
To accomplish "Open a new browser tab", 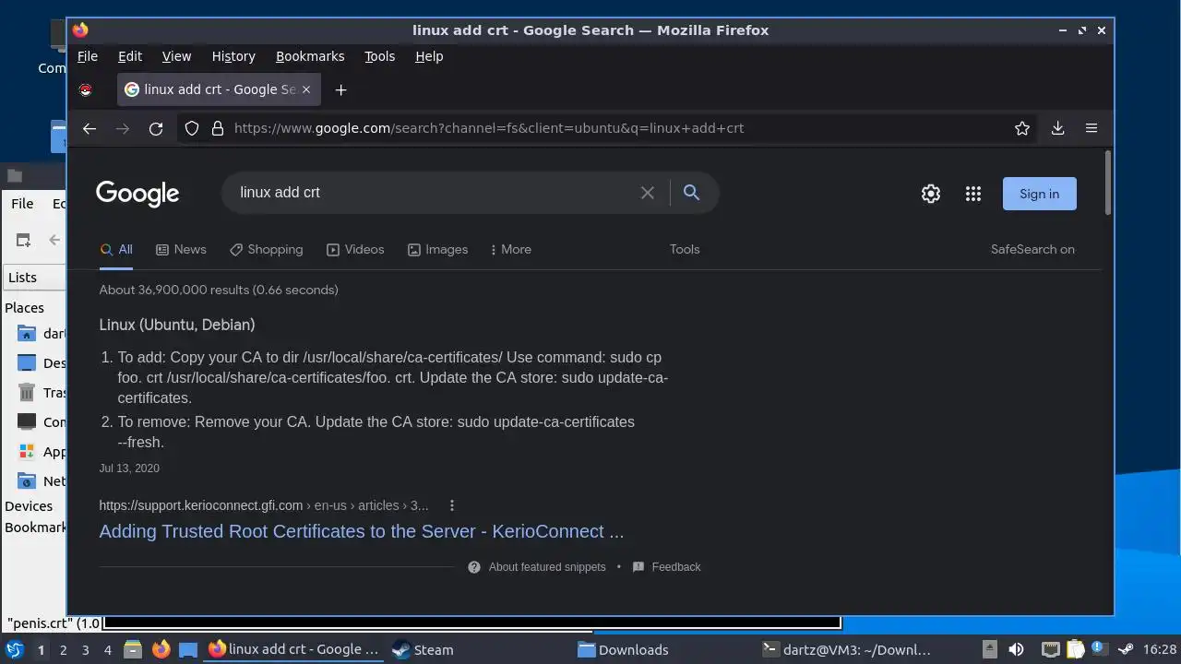I will coord(341,89).
